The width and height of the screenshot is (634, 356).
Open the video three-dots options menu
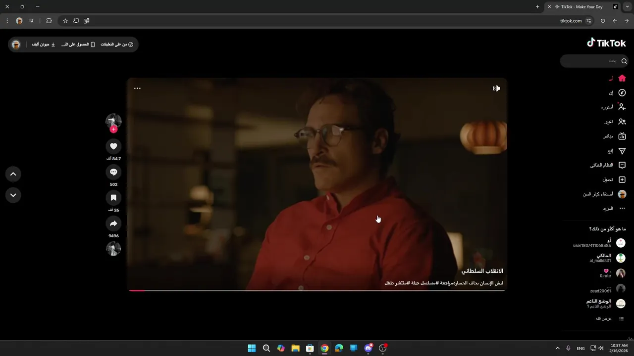click(137, 89)
